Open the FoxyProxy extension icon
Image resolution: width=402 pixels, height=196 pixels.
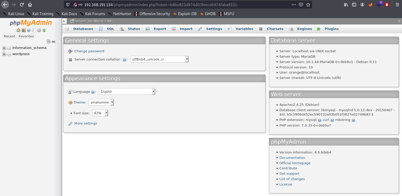(371, 5)
